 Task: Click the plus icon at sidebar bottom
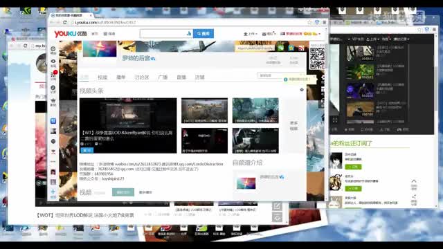(53, 194)
